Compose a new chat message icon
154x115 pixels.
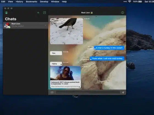coord(45,13)
